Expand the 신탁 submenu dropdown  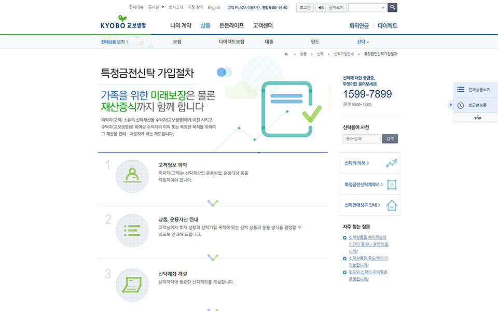tap(368, 42)
